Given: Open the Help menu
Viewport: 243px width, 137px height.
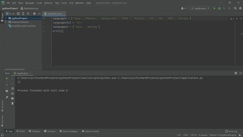Looking at the screenshot, I should pos(88,3).
